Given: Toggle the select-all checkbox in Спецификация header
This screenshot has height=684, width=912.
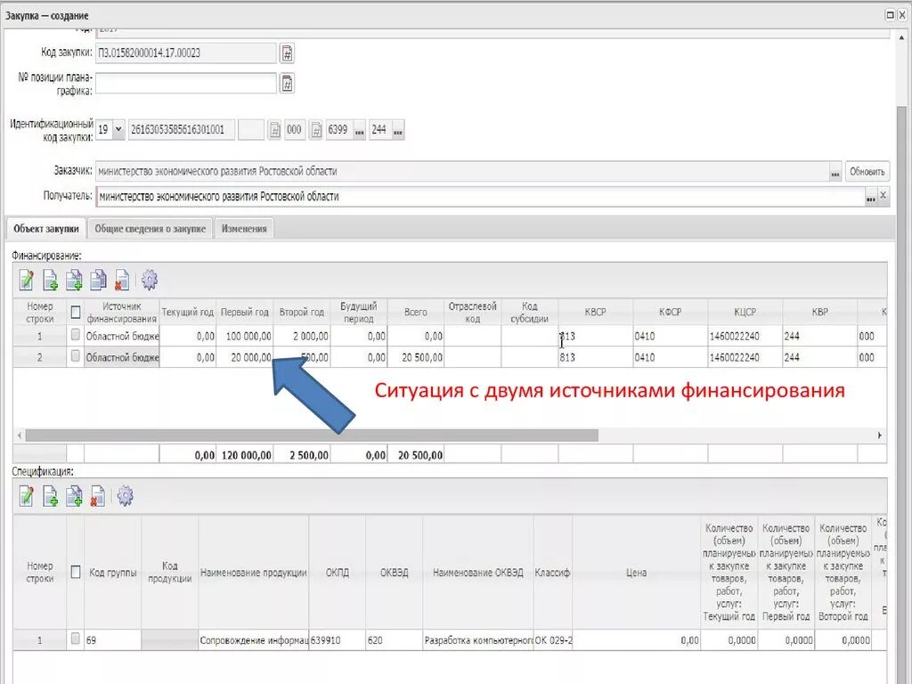Looking at the screenshot, I should pyautogui.click(x=76, y=572).
